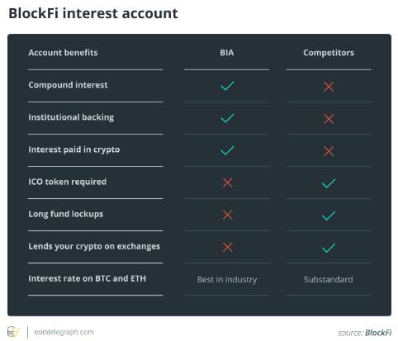
Task: Click the BlockFi source link
Action: (x=378, y=333)
